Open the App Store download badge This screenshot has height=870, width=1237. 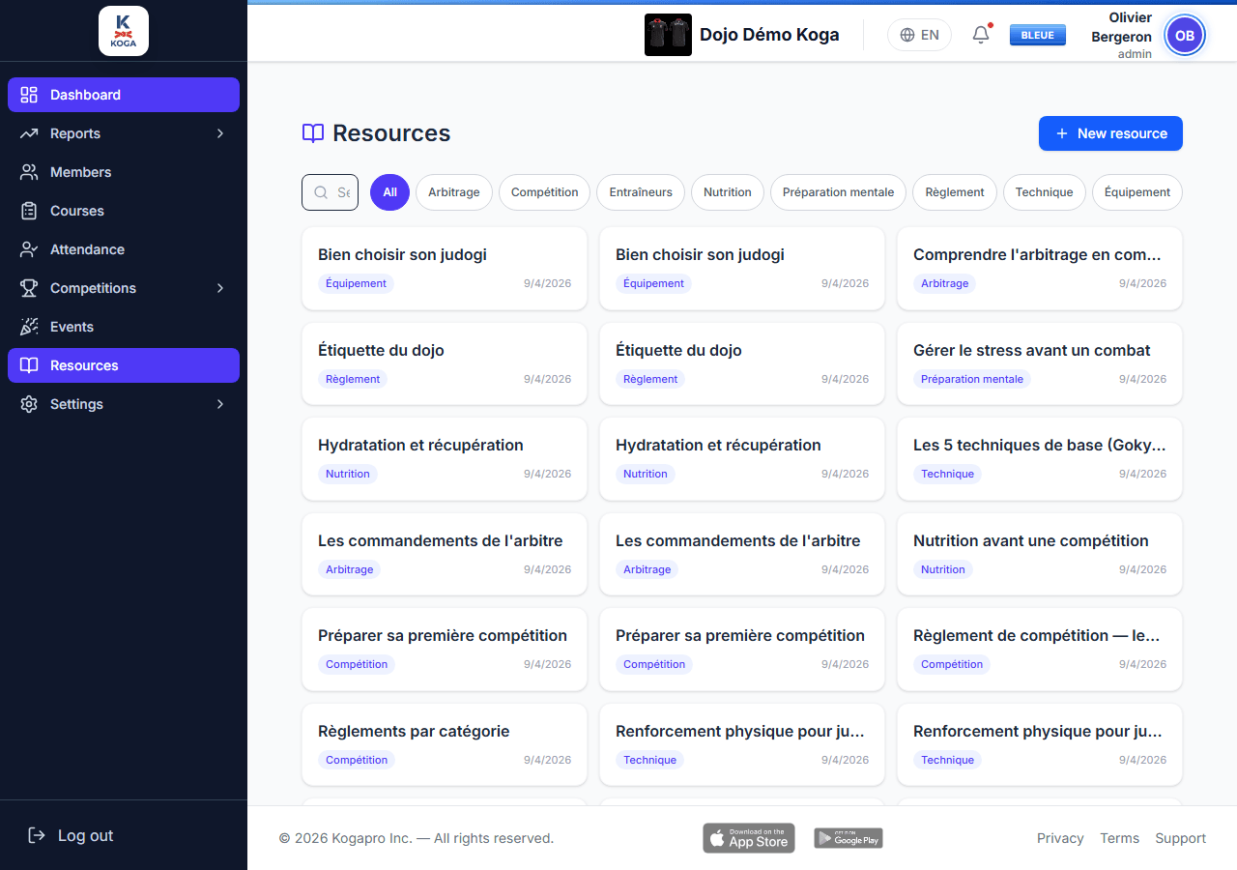[749, 838]
